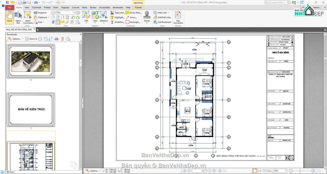This screenshot has height=174, width=327.
Task: Choose the Typewriter tool
Action: (117, 13)
